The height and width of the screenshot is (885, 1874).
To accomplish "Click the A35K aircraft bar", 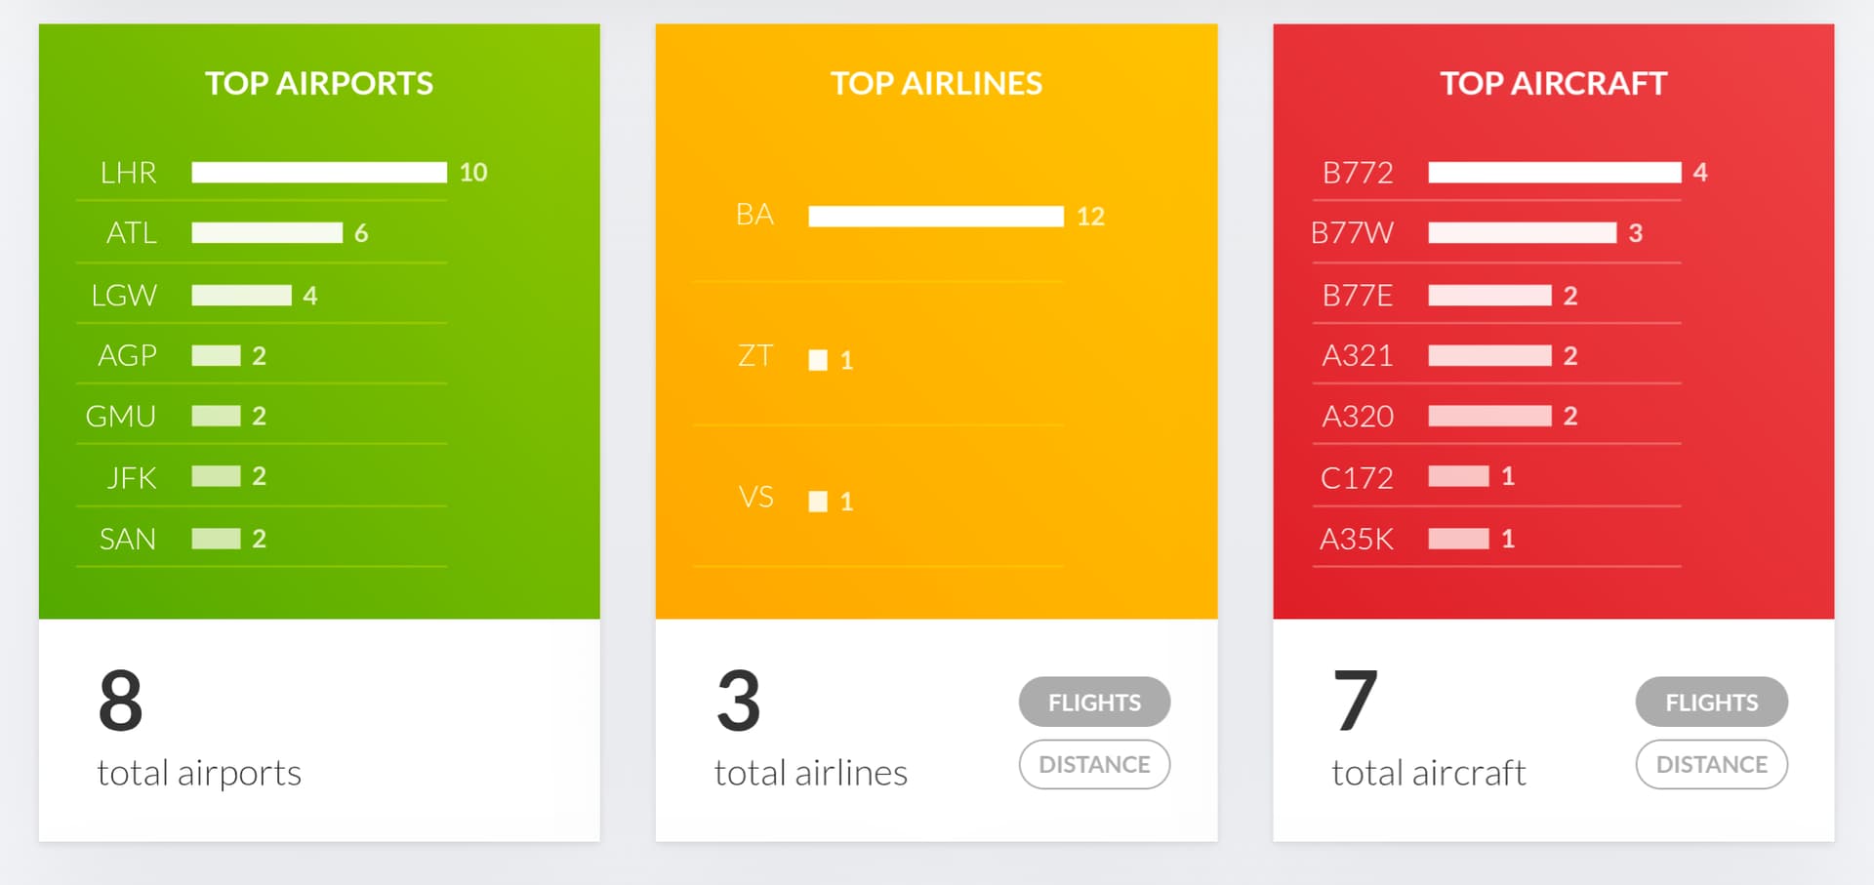I will (1458, 539).
